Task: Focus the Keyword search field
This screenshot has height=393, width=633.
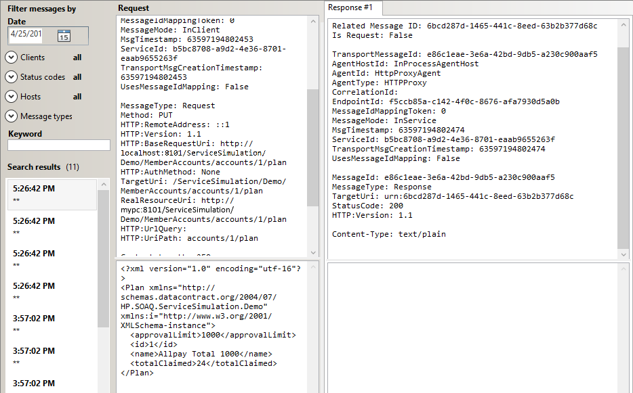Action: [x=59, y=145]
